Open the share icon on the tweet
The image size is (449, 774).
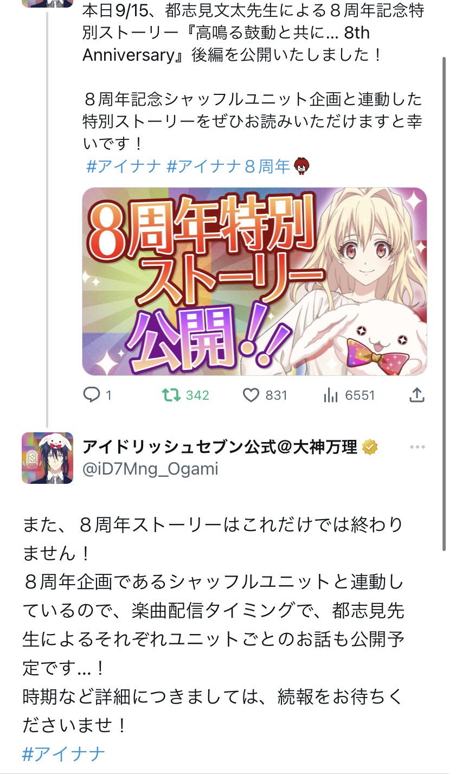coord(416,395)
